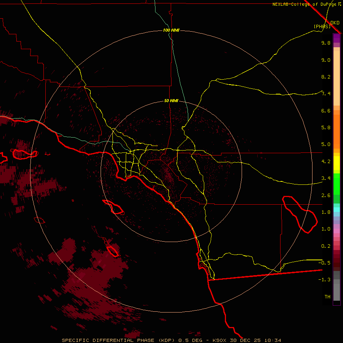The image size is (343, 343).
Task: Click the 6.6 scale value
Action: tap(326, 111)
